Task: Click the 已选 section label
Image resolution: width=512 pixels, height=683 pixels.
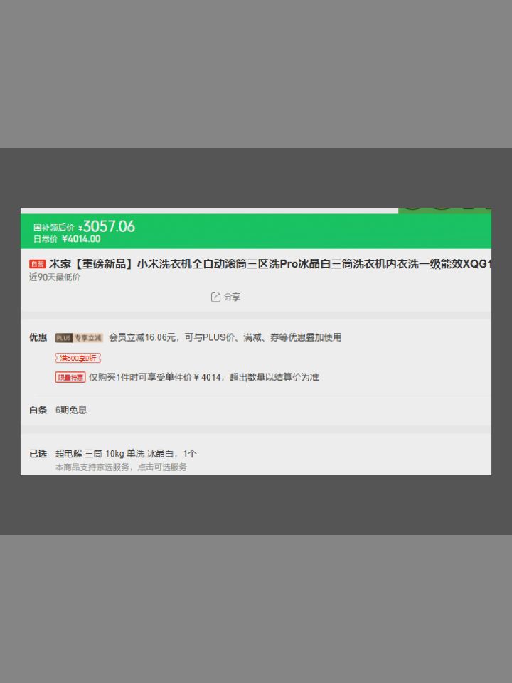Action: point(38,454)
